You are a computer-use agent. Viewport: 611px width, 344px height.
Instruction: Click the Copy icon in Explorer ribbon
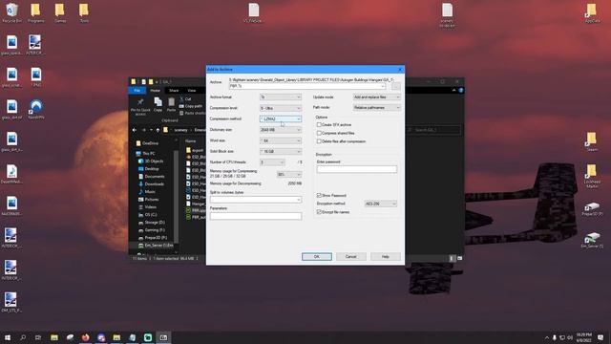coord(158,104)
